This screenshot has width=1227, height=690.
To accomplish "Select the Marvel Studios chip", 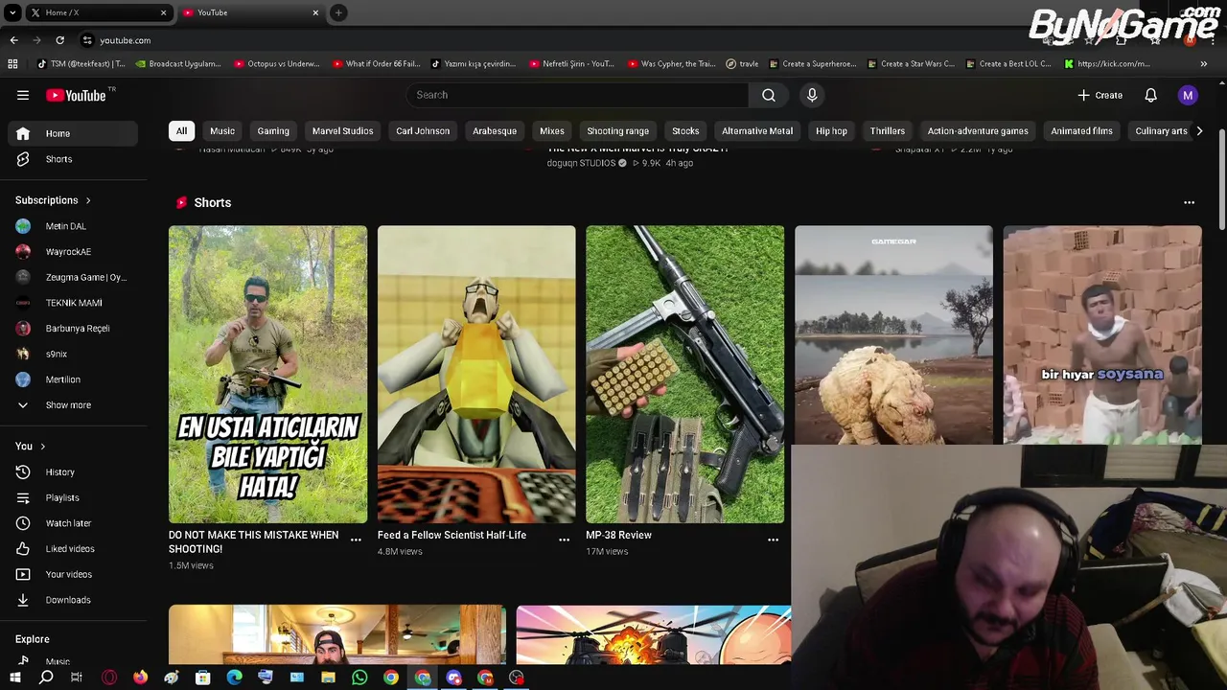I will coord(342,131).
